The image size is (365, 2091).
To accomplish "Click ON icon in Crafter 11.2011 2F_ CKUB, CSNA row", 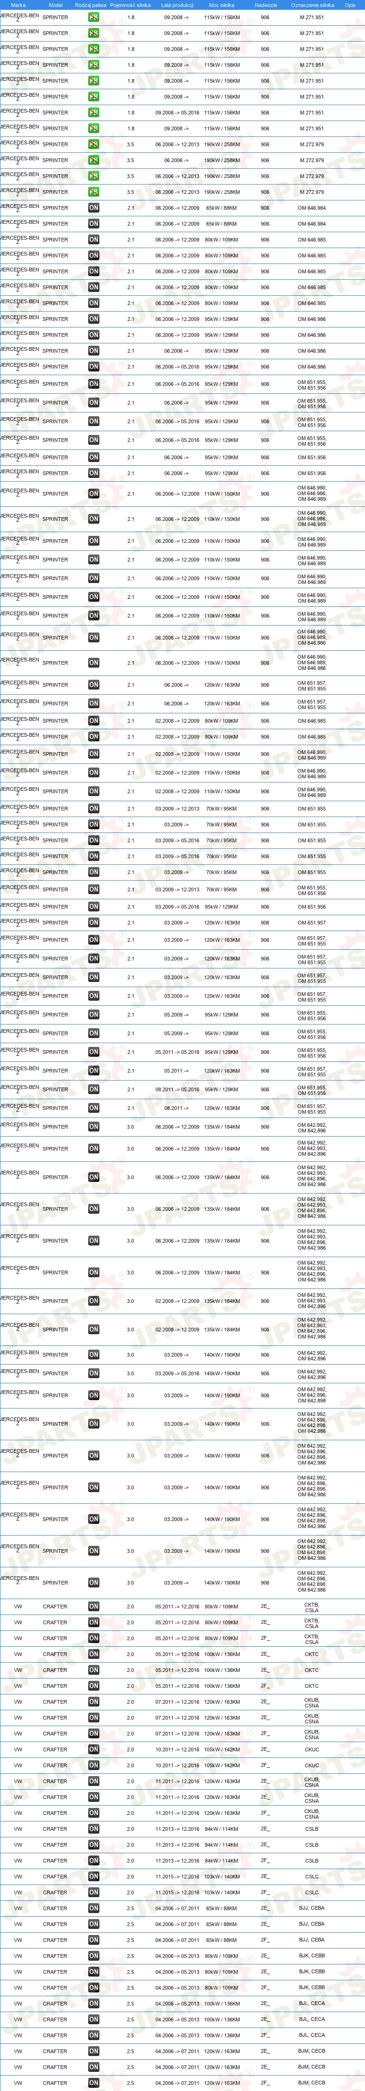I will [x=93, y=1813].
